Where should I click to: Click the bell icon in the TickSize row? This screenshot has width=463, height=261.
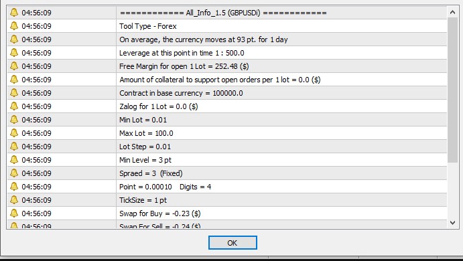click(x=14, y=199)
